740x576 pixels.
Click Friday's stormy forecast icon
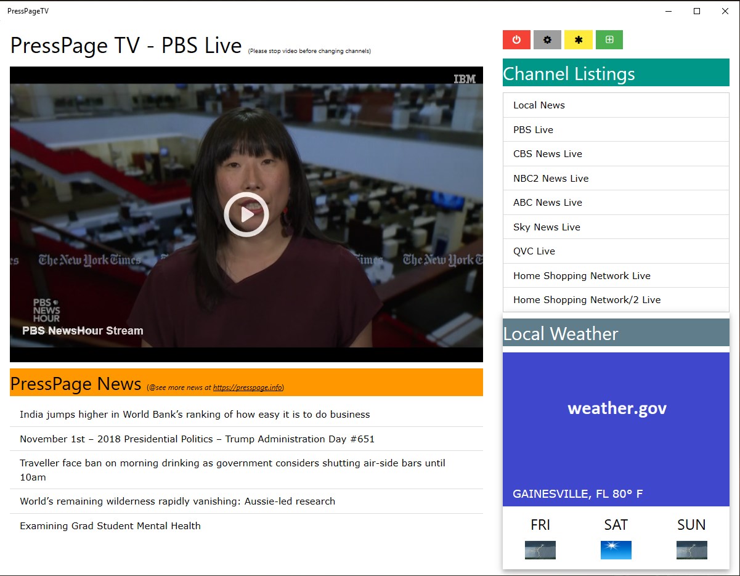[540, 550]
